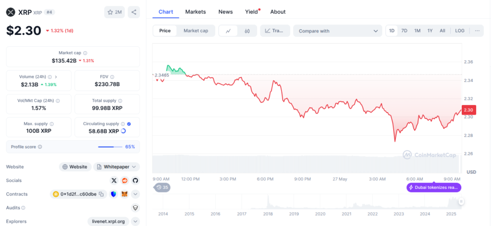Click the #4 rank badge
491x226 pixels.
pos(49,12)
